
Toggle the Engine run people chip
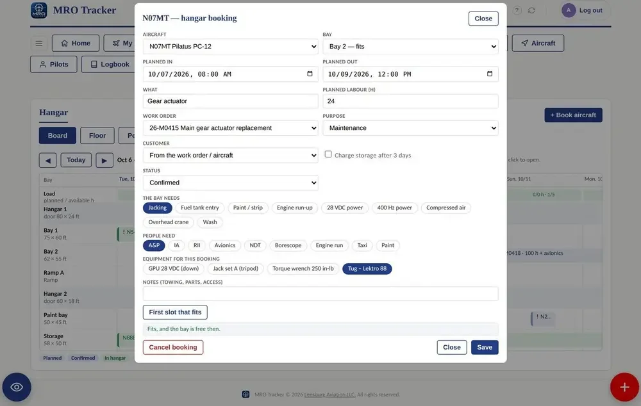pyautogui.click(x=329, y=245)
